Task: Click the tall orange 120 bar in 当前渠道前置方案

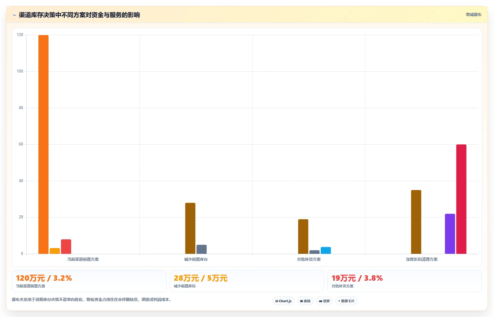Action: coord(44,144)
